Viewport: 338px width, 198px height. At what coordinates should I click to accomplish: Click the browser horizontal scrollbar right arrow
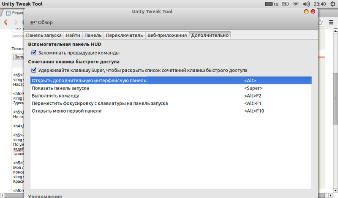(x=331, y=195)
